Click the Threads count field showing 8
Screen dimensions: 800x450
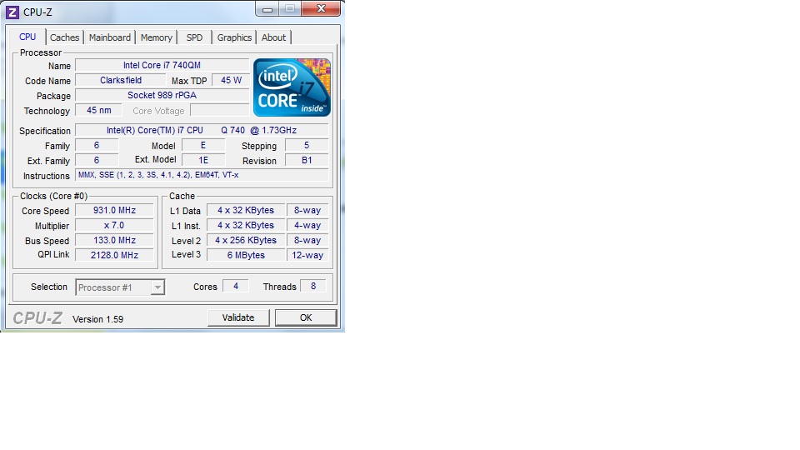(x=313, y=286)
